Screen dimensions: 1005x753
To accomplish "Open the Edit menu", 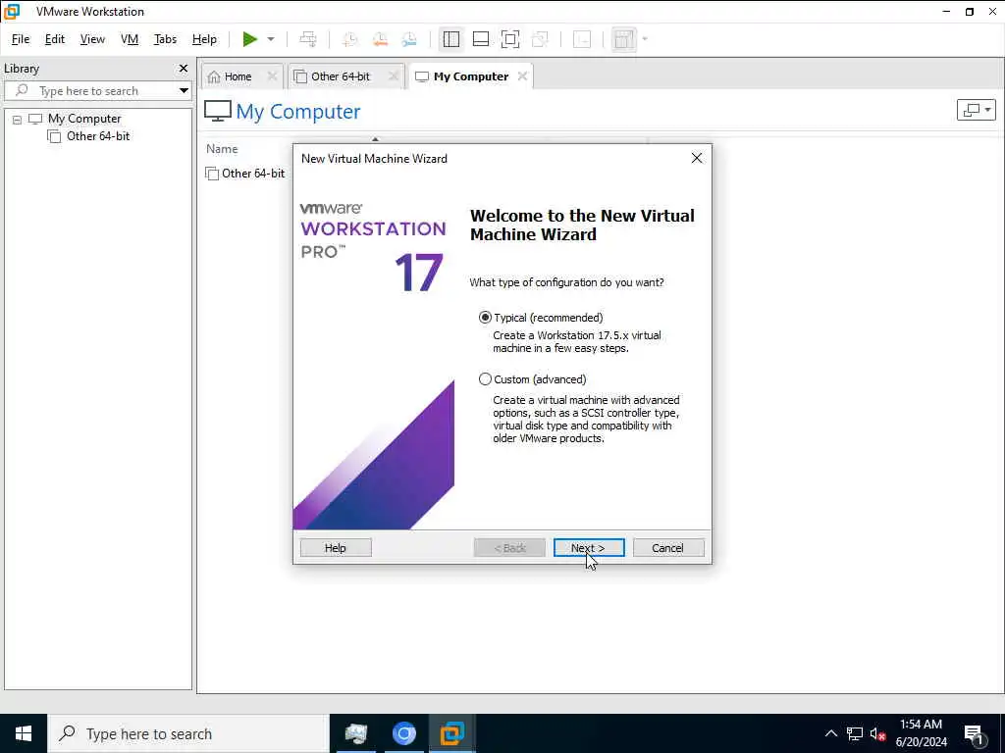I will pyautogui.click(x=55, y=39).
